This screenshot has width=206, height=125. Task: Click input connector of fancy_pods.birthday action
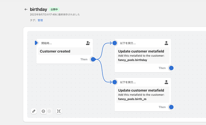point(115,43)
